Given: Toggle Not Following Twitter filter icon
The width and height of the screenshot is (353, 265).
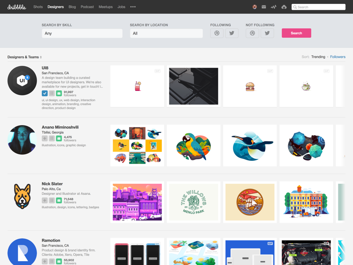Looking at the screenshot, I should click(267, 33).
